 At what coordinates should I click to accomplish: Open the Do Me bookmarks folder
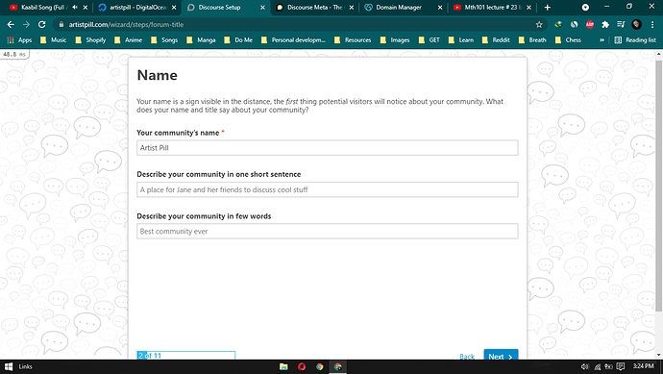[238, 39]
